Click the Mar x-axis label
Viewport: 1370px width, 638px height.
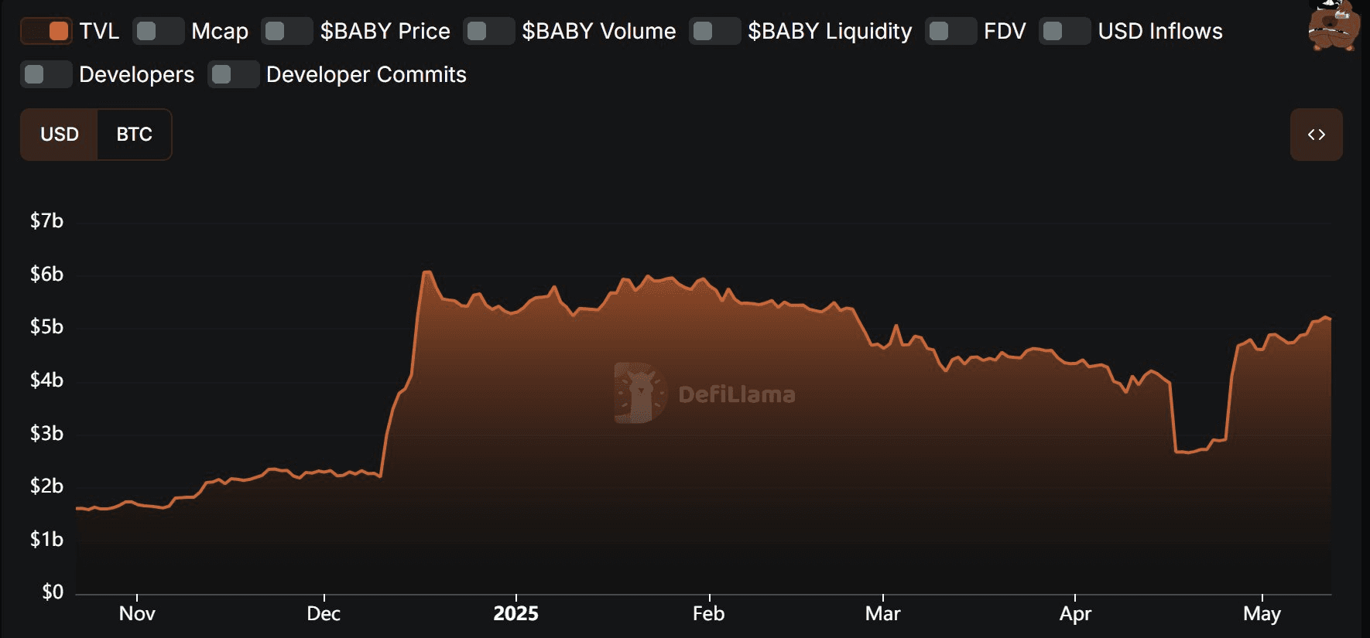point(883,614)
